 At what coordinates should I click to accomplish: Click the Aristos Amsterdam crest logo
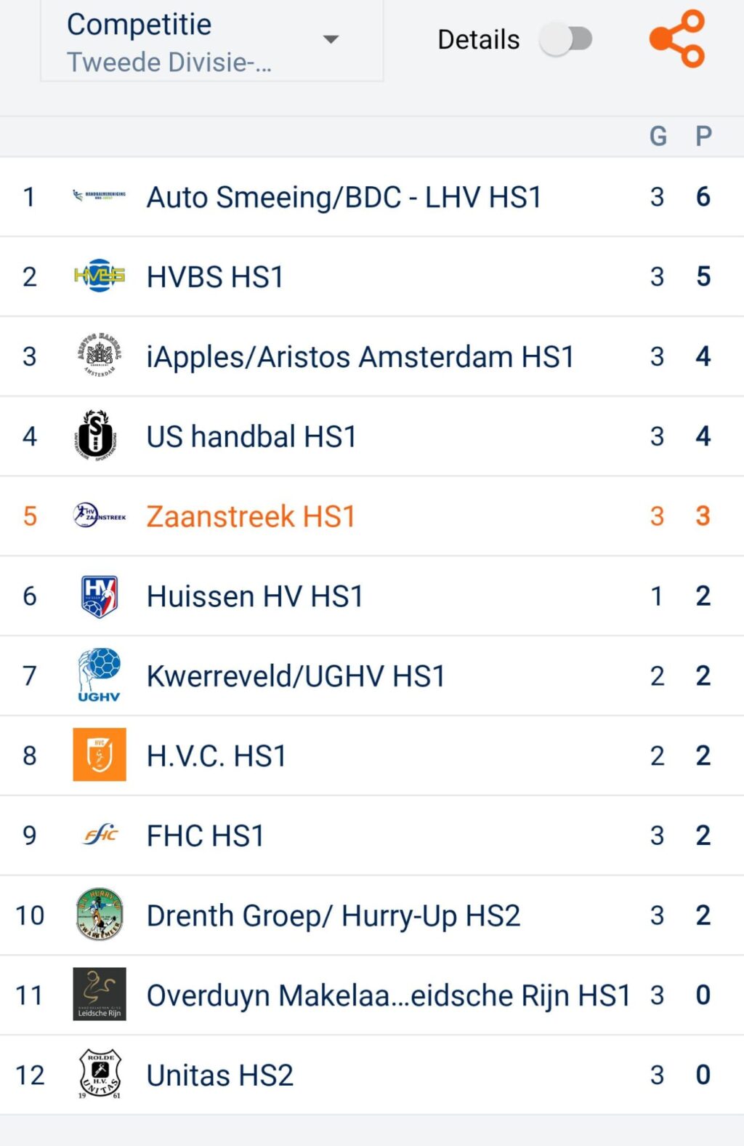[100, 356]
